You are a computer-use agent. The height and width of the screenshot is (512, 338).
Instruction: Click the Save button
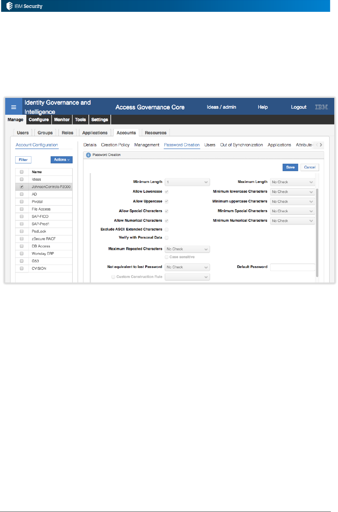pos(290,167)
